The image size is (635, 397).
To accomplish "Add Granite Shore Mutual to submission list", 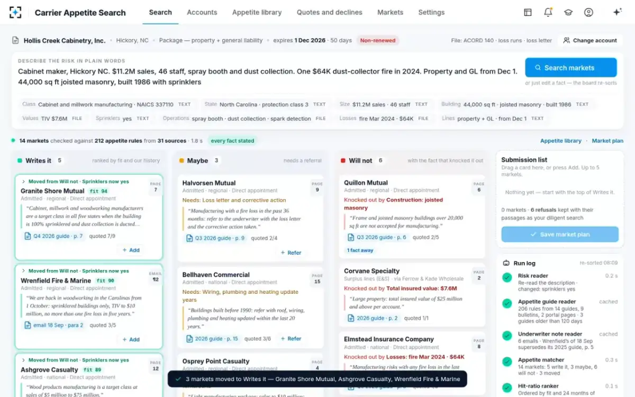I will (131, 250).
